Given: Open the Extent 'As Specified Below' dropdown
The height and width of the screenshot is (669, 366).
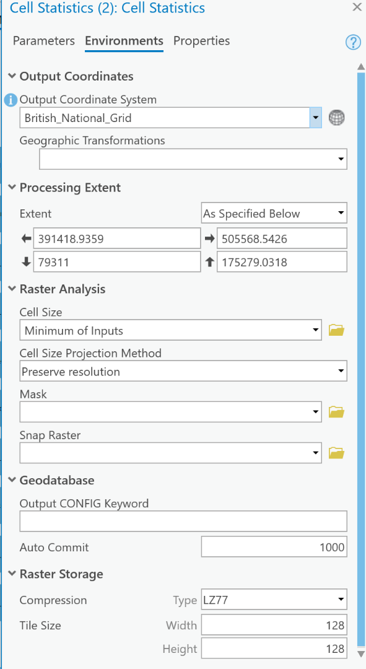Looking at the screenshot, I should click(x=274, y=213).
